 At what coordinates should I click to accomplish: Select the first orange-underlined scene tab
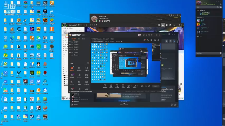74,39
